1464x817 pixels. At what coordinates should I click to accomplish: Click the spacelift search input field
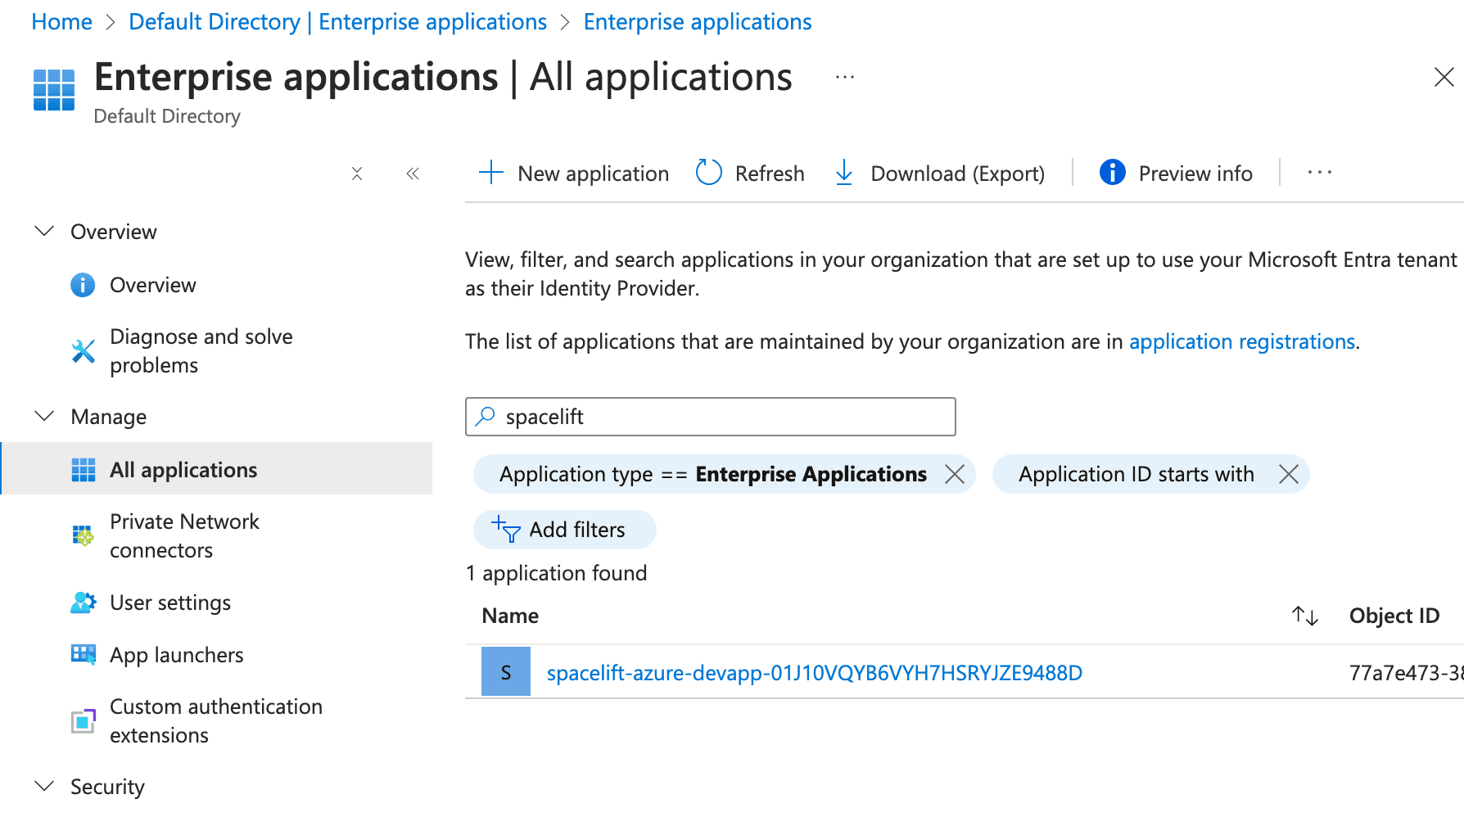710,417
